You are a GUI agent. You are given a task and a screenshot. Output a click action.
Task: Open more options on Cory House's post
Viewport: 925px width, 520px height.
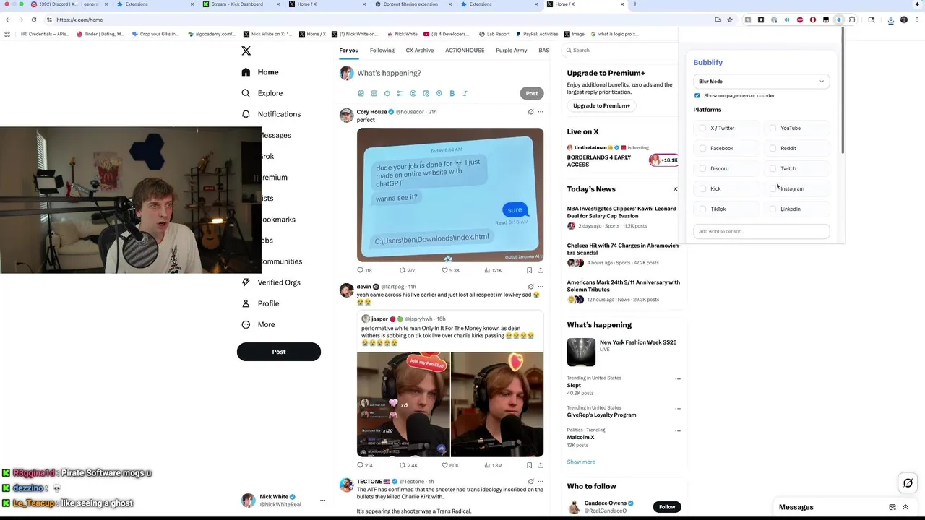540,112
